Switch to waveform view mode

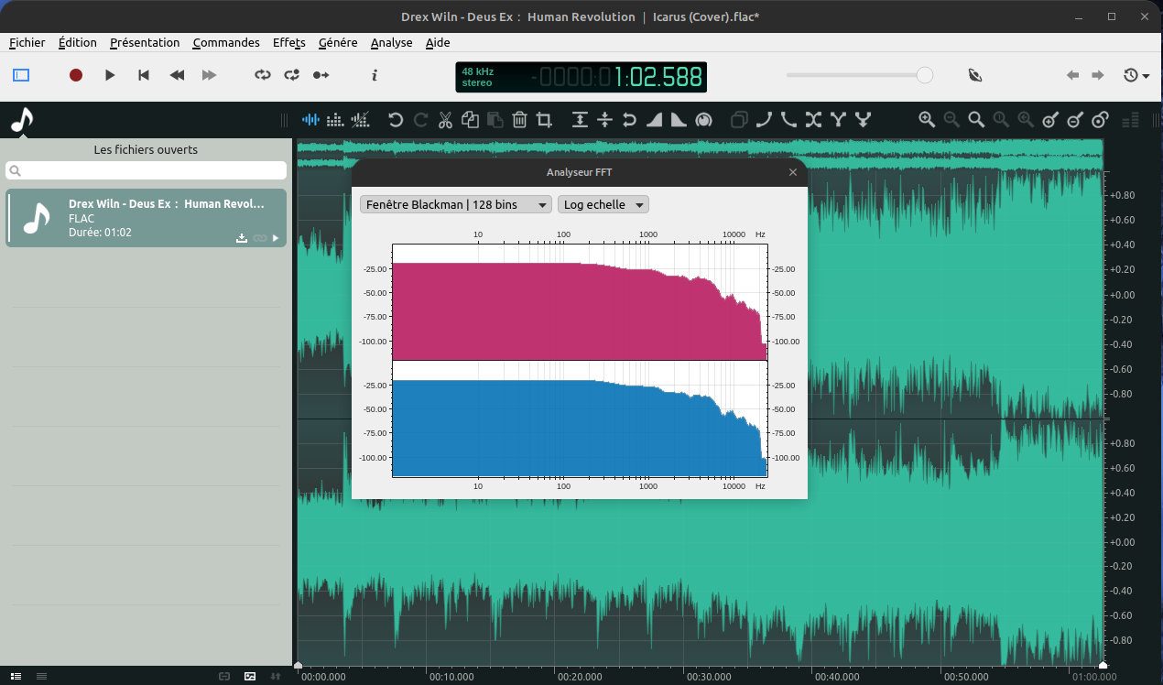(311, 120)
